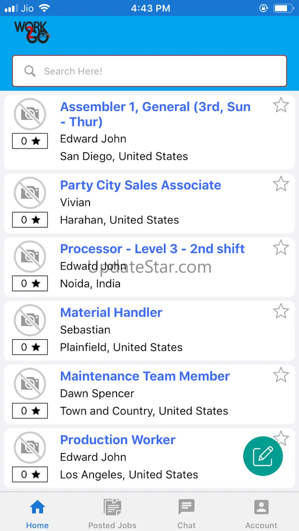Click Maintenance Team Member no-photo thumbnail
This screenshot has height=531, width=299.
coord(30,384)
